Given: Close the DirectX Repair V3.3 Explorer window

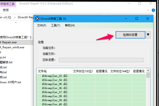Looking at the screenshot, I should click(151, 3).
